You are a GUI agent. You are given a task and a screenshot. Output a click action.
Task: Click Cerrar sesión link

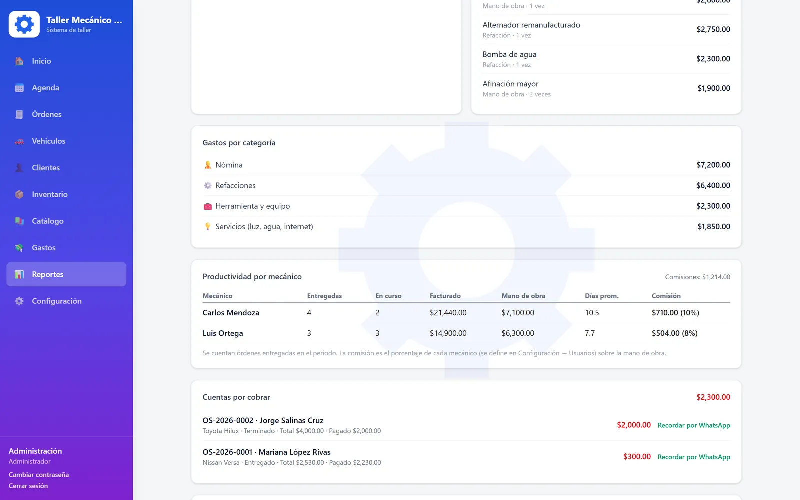(28, 486)
